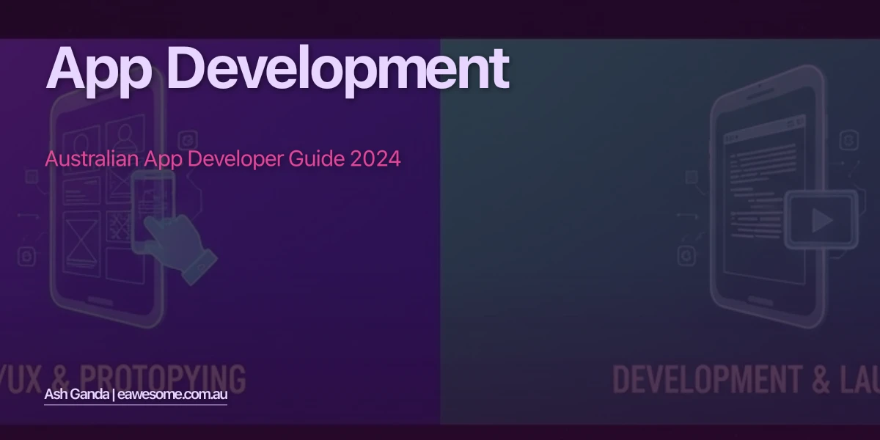Click the camera icon at bottom-left of left phone
Viewport: 880px width, 440px height.
coord(26,257)
